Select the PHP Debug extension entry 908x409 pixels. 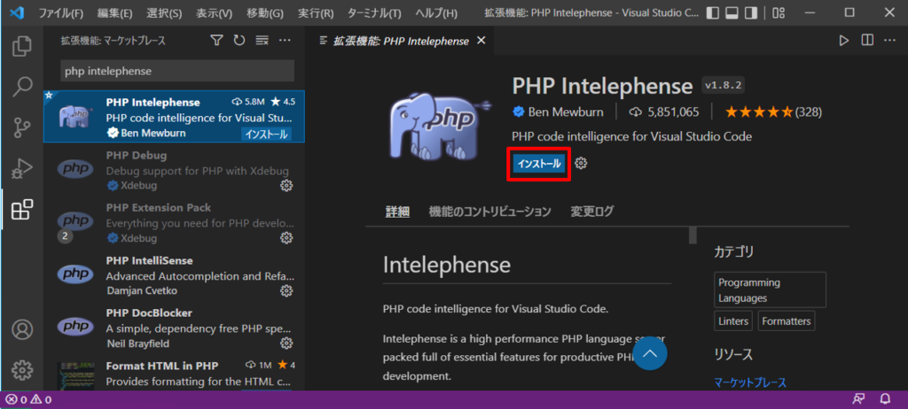point(174,169)
